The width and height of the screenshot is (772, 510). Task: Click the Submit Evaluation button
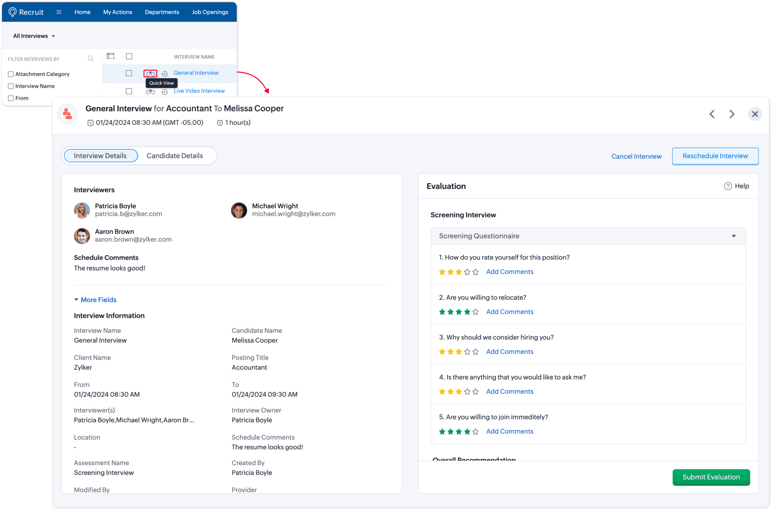(711, 477)
